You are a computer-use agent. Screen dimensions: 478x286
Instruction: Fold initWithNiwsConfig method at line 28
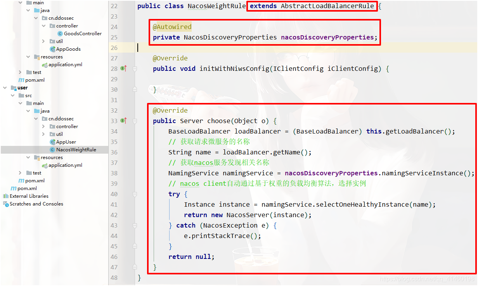coord(135,69)
